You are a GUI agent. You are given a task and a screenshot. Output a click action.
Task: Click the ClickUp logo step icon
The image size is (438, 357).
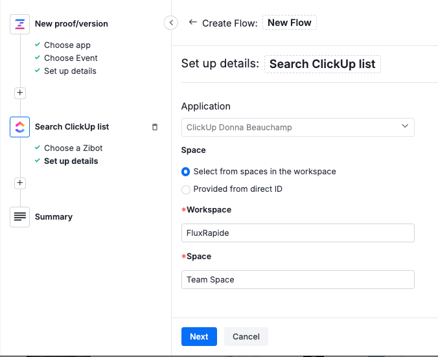pyautogui.click(x=20, y=127)
